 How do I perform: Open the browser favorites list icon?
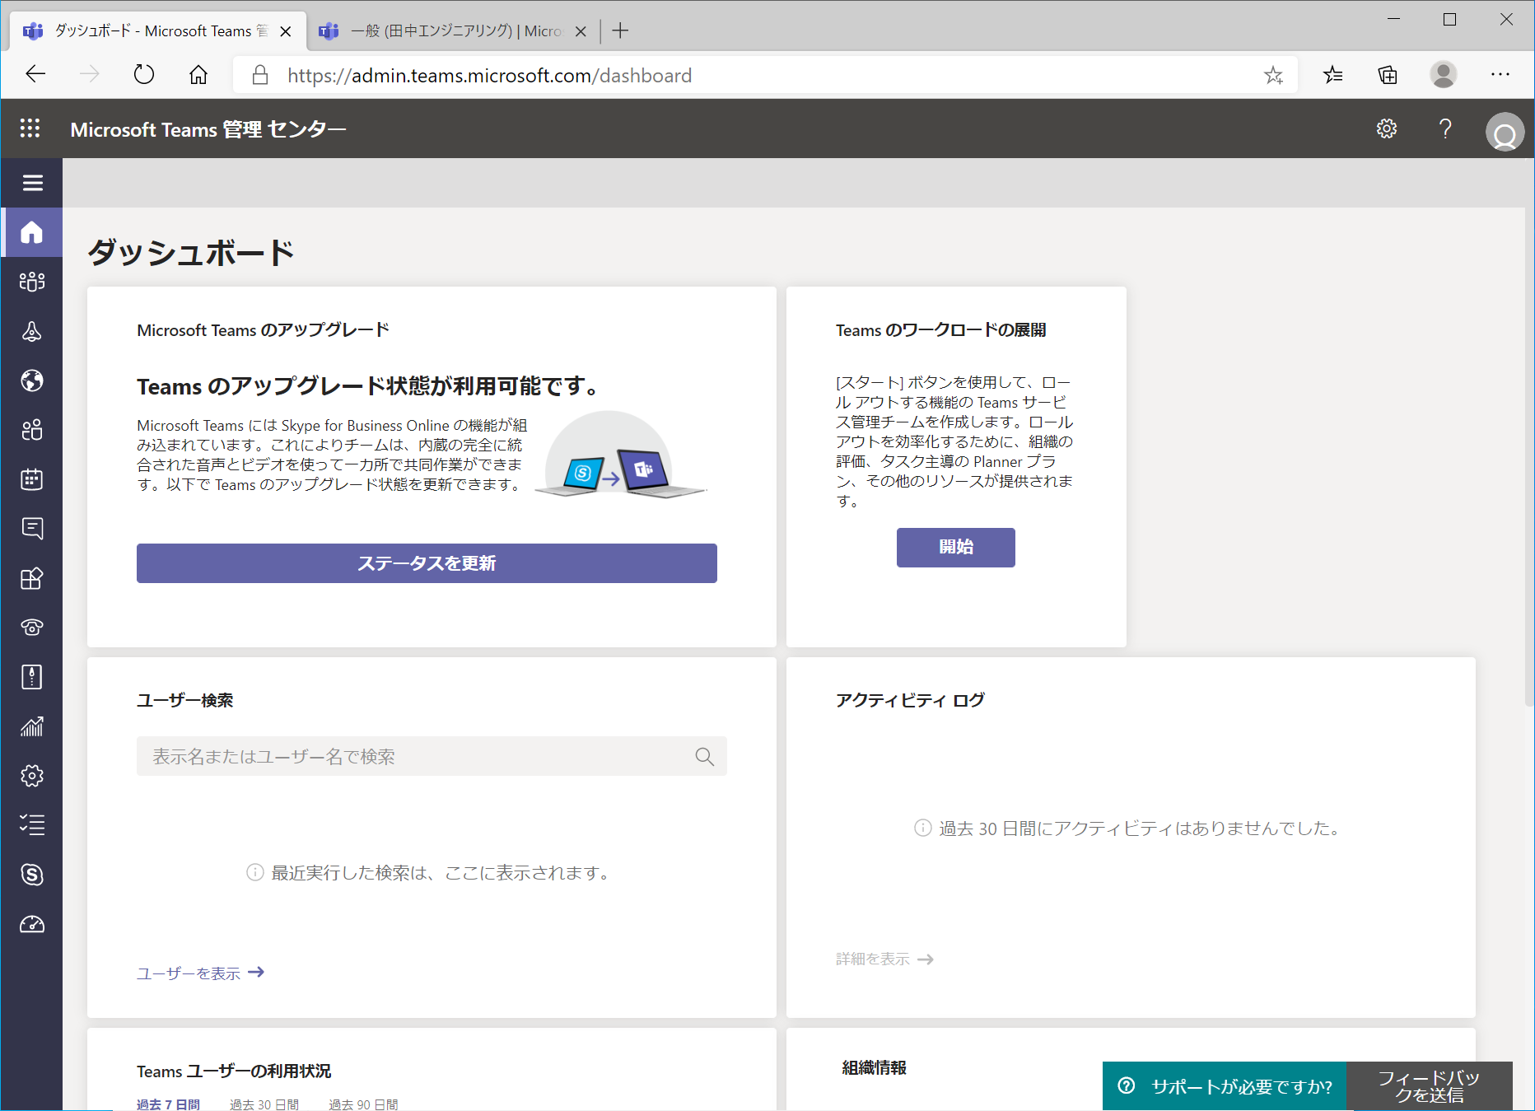point(1333,75)
